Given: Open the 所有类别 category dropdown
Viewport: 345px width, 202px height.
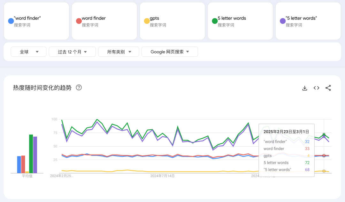Looking at the screenshot, I should 119,52.
